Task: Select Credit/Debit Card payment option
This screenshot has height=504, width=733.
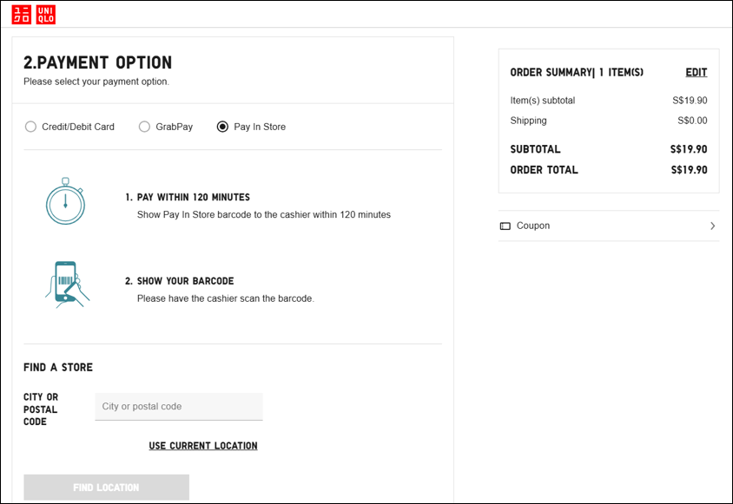Action: tap(31, 127)
